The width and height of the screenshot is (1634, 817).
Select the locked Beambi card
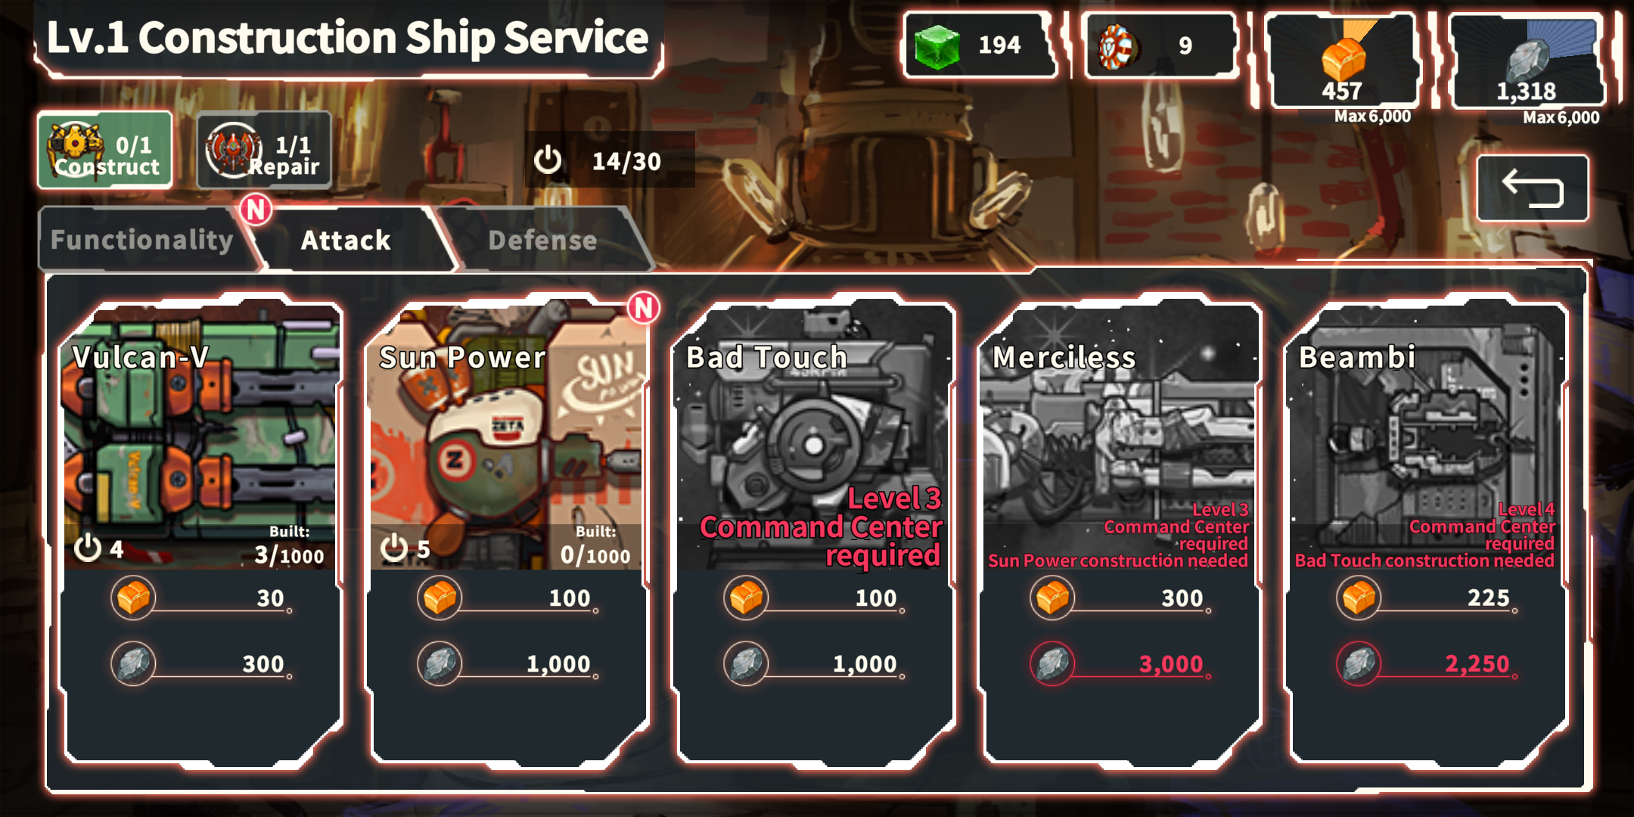pyautogui.click(x=1427, y=533)
